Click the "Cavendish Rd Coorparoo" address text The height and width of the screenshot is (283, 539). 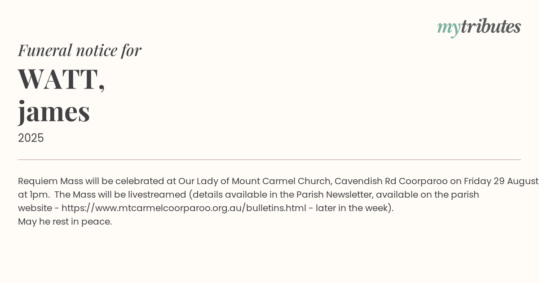pos(391,181)
